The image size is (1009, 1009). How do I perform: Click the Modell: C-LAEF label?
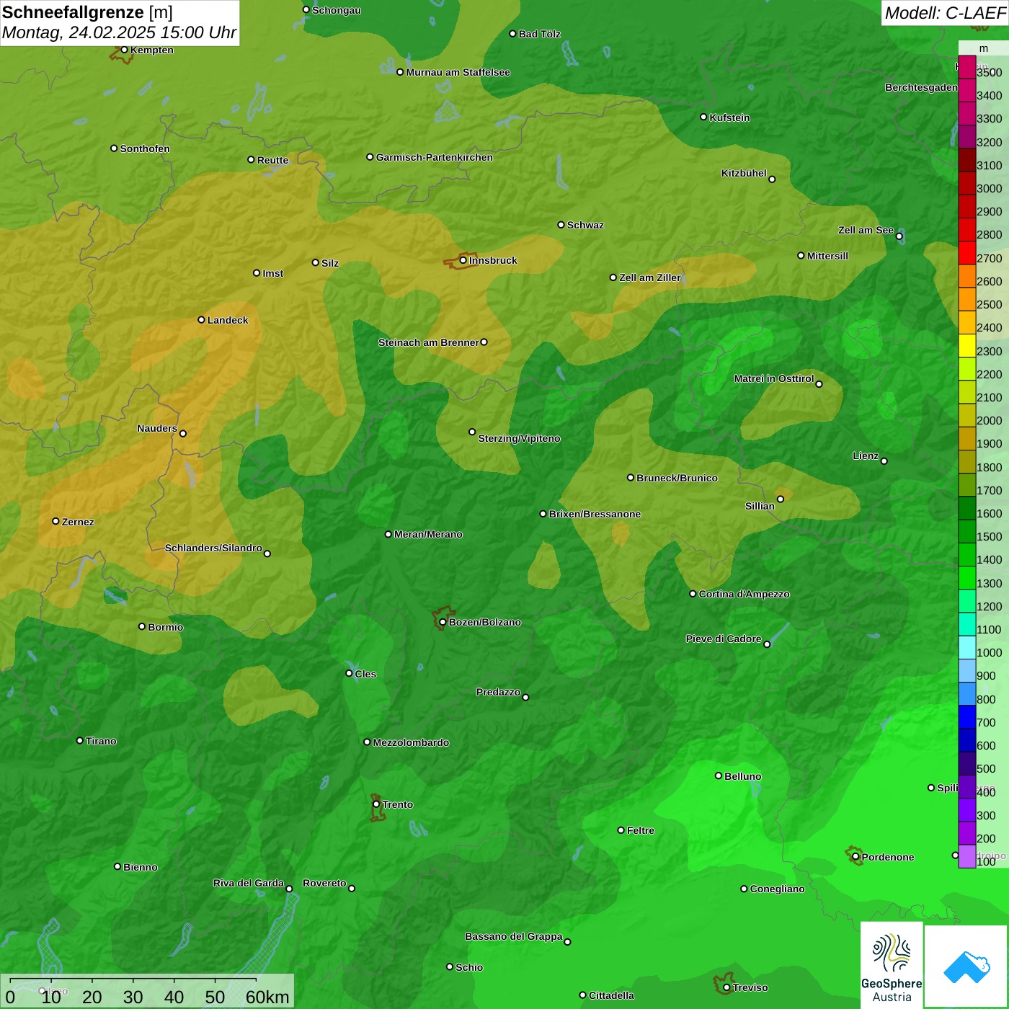945,13
